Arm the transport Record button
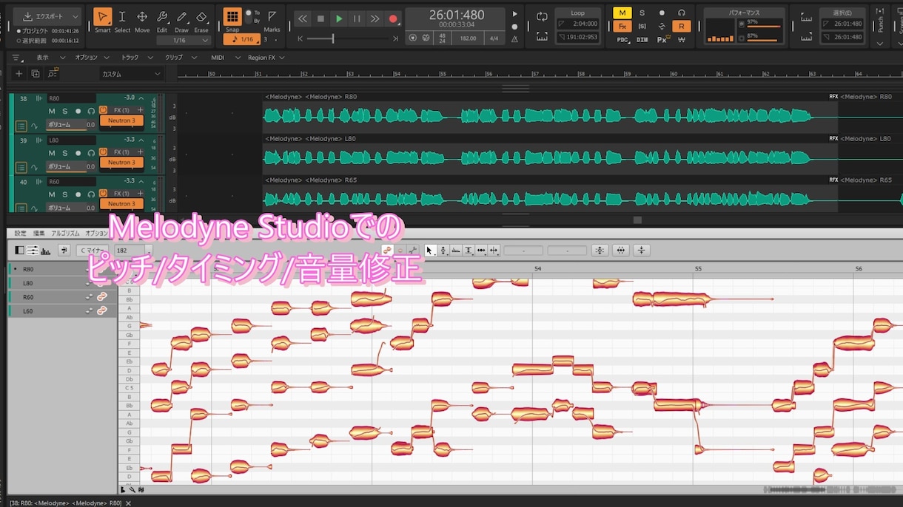The width and height of the screenshot is (903, 507). pos(393,18)
